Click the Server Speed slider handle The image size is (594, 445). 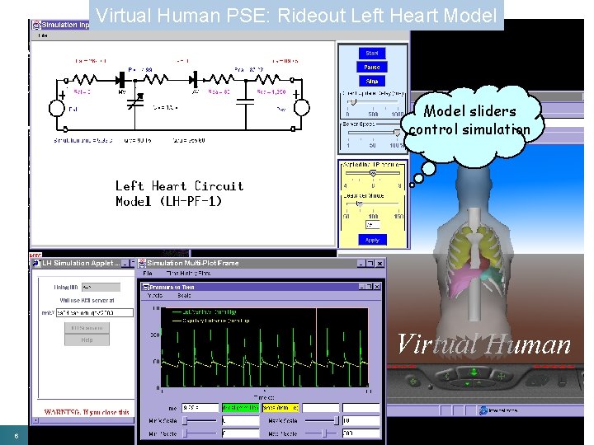pyautogui.click(x=397, y=133)
